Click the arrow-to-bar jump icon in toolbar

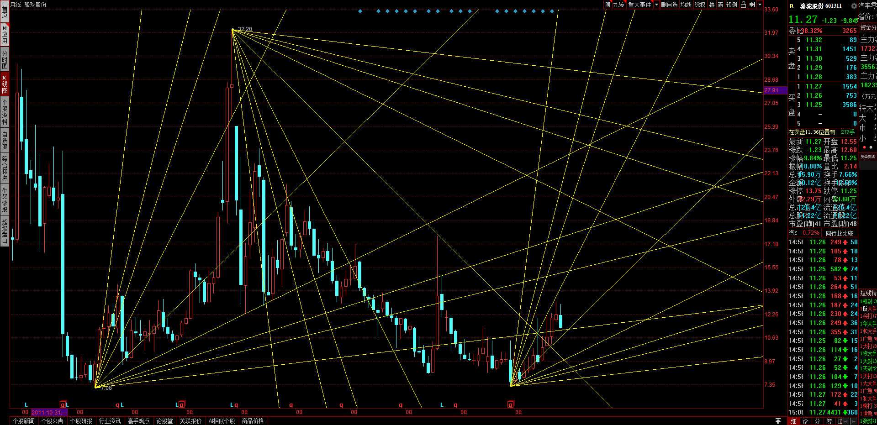coord(752,5)
